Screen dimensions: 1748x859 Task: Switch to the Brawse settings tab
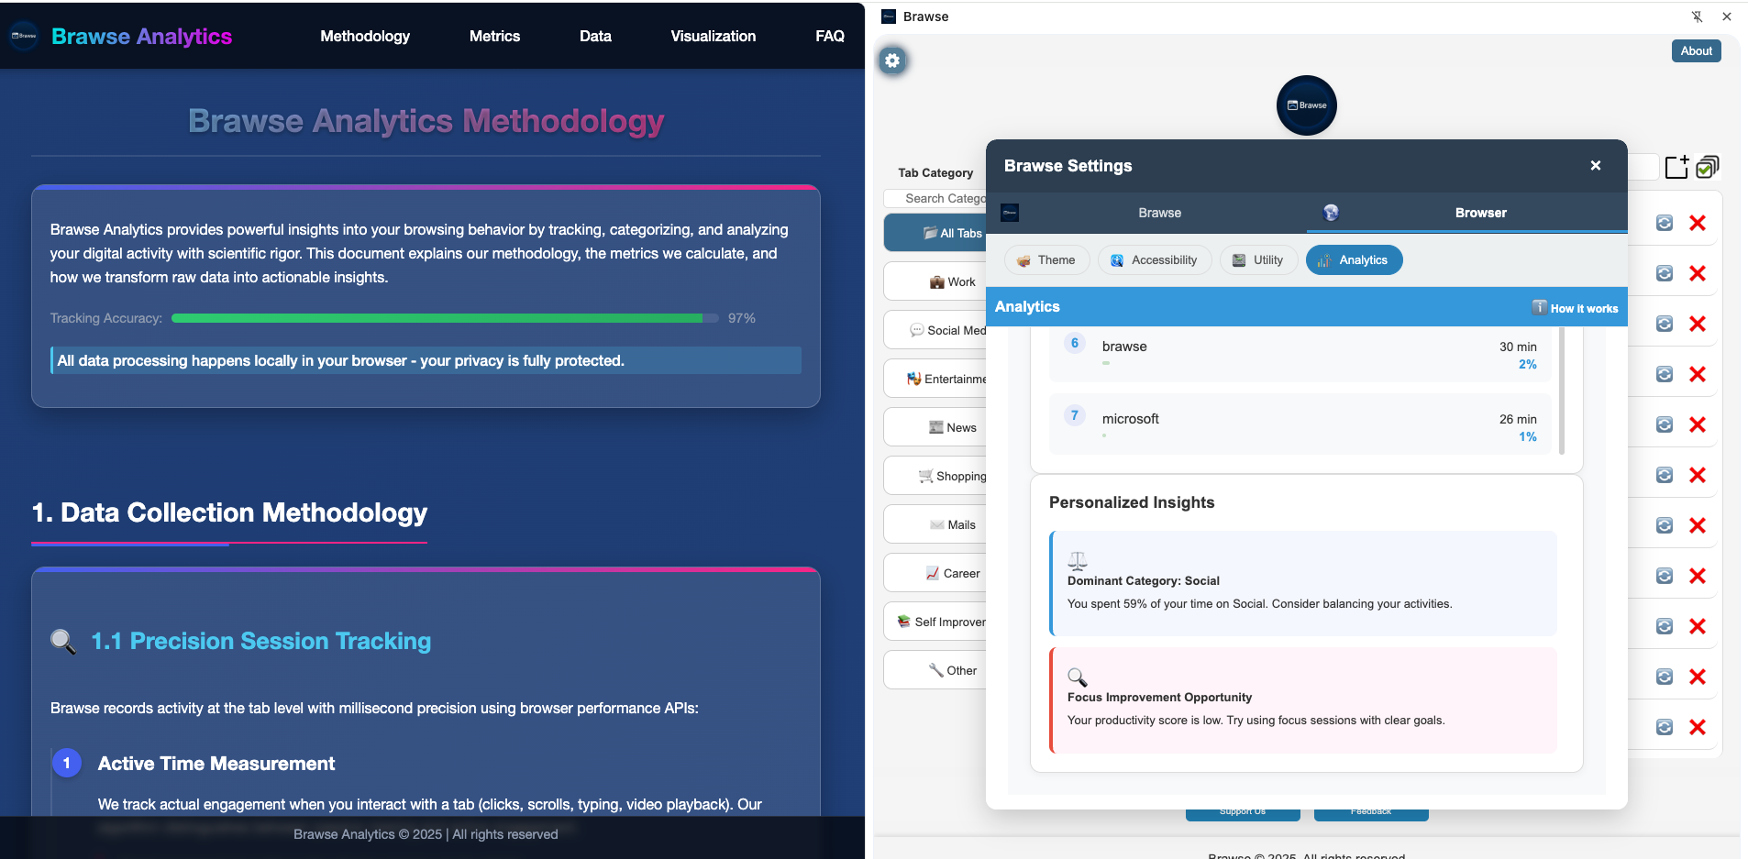point(1146,213)
